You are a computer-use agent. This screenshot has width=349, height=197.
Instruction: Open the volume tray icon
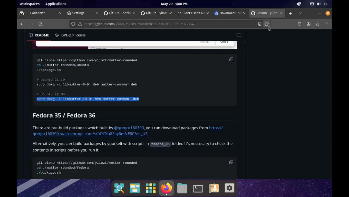318,4
